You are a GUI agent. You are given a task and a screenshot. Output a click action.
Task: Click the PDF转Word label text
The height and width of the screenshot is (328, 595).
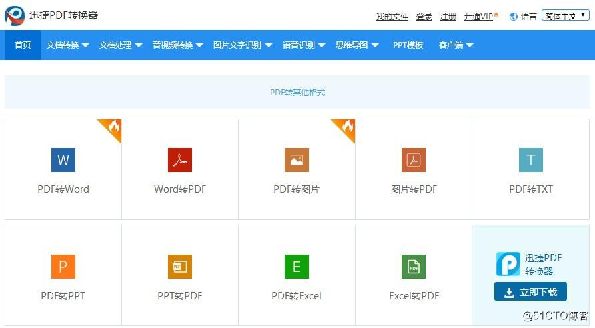pos(63,189)
